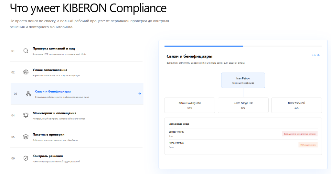The width and height of the screenshot is (331, 174).
Task: Click the Брат relation label
Action: [x=171, y=136]
